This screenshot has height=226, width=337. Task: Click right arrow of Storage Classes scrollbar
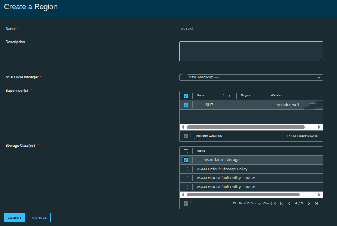point(319,194)
